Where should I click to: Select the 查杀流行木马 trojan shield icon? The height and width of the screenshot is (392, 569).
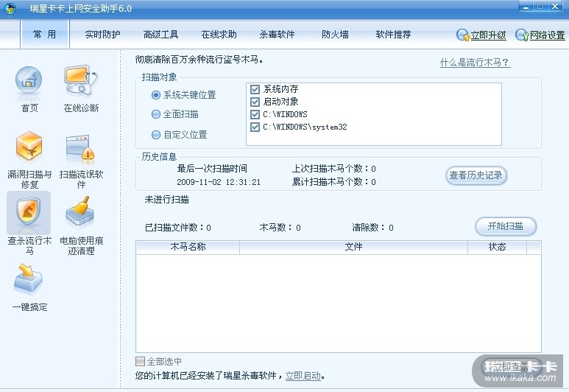pyautogui.click(x=28, y=212)
